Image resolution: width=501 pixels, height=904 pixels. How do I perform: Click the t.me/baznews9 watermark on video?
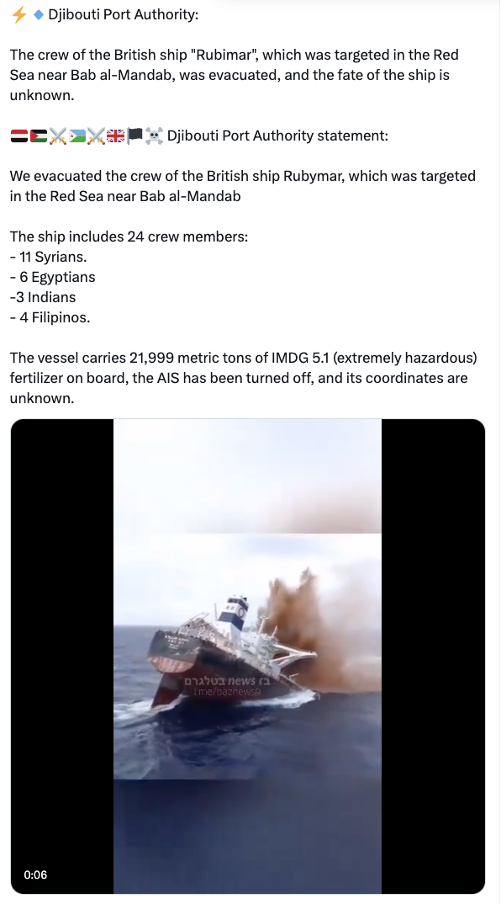tap(227, 691)
